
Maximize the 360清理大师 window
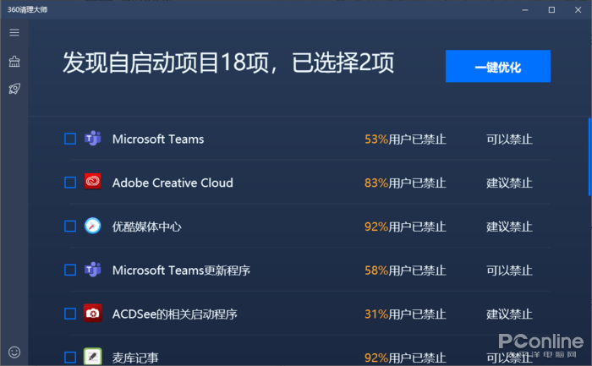pos(551,10)
